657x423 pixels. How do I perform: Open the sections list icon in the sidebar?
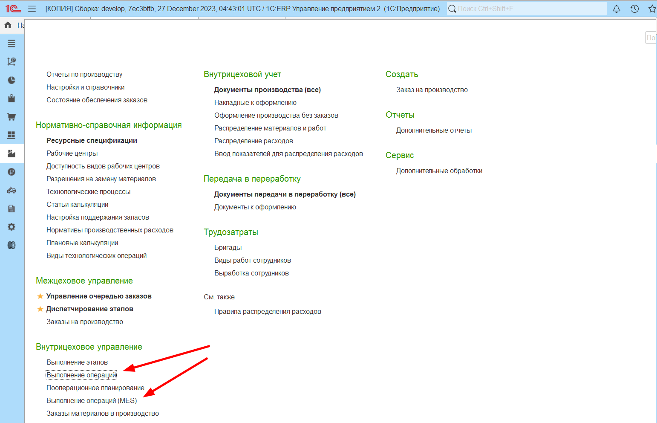12,43
